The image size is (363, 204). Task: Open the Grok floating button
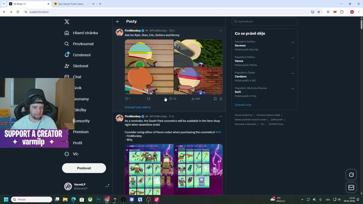351,175
